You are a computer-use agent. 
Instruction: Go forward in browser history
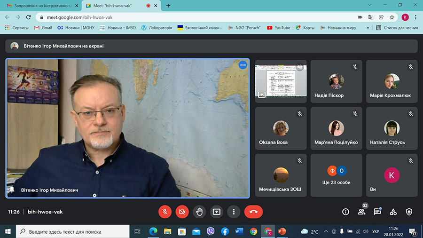pos(18,17)
